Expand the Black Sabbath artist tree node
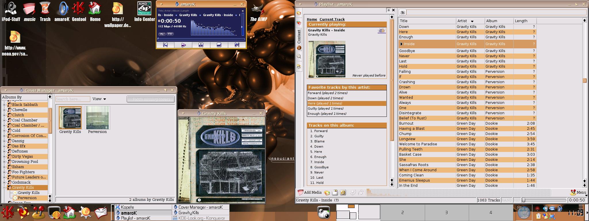Screen dimensions: 589x221 (4, 105)
